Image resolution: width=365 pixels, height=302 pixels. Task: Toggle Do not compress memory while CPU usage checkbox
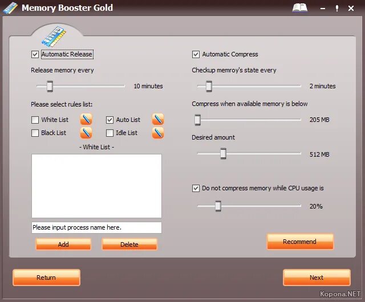point(196,188)
